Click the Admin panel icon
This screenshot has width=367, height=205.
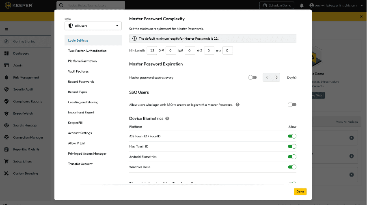coord(6,65)
